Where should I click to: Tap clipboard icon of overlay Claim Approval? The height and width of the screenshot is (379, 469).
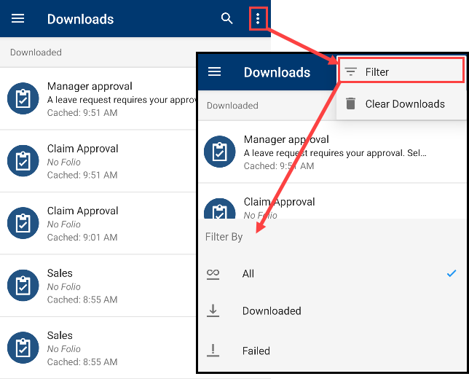pos(219,208)
